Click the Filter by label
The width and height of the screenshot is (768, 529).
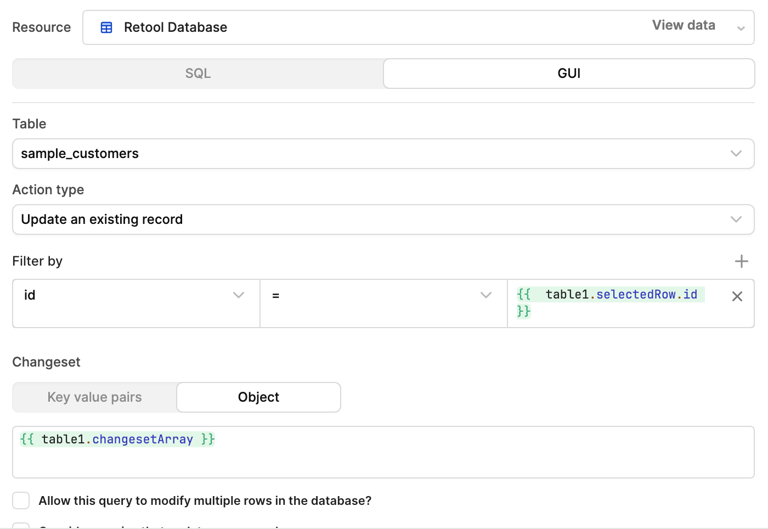pos(37,261)
